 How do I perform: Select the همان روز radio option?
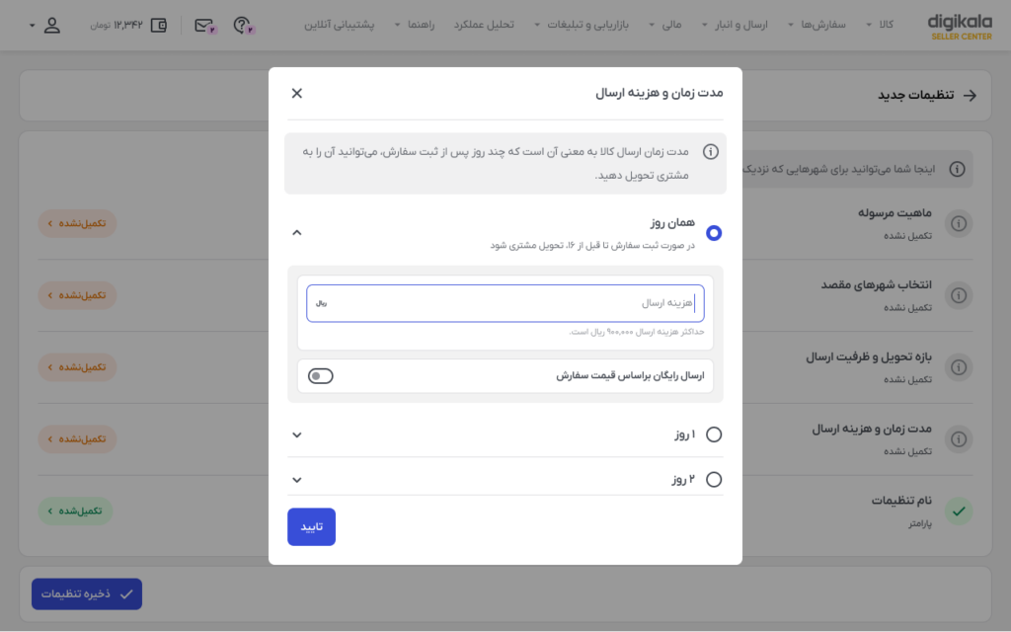tap(713, 233)
